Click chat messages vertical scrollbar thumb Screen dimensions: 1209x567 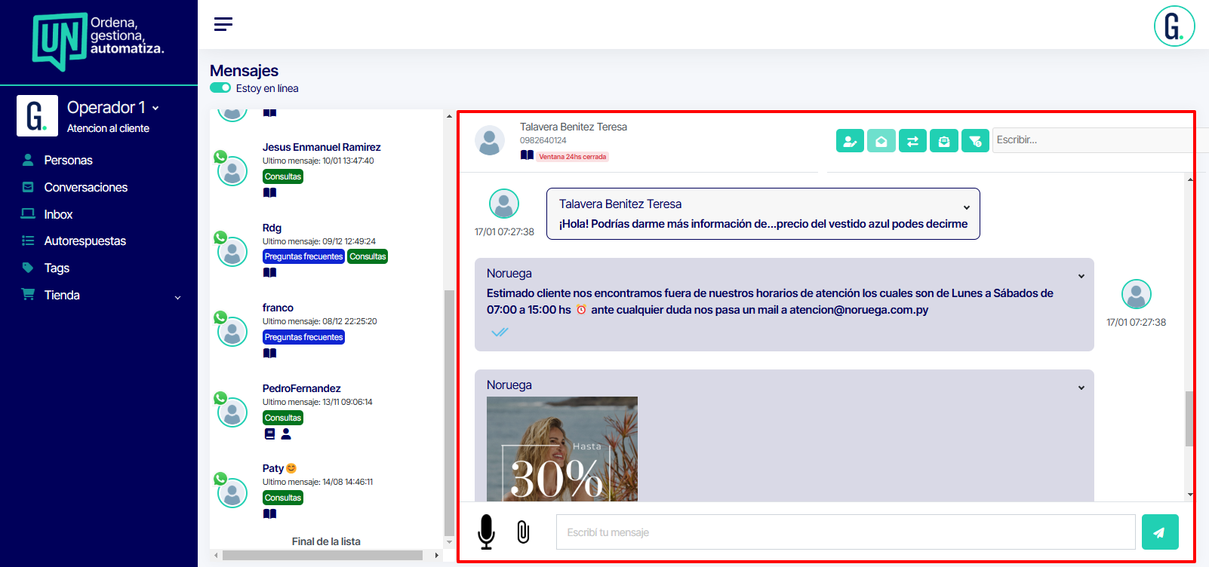point(1189,418)
